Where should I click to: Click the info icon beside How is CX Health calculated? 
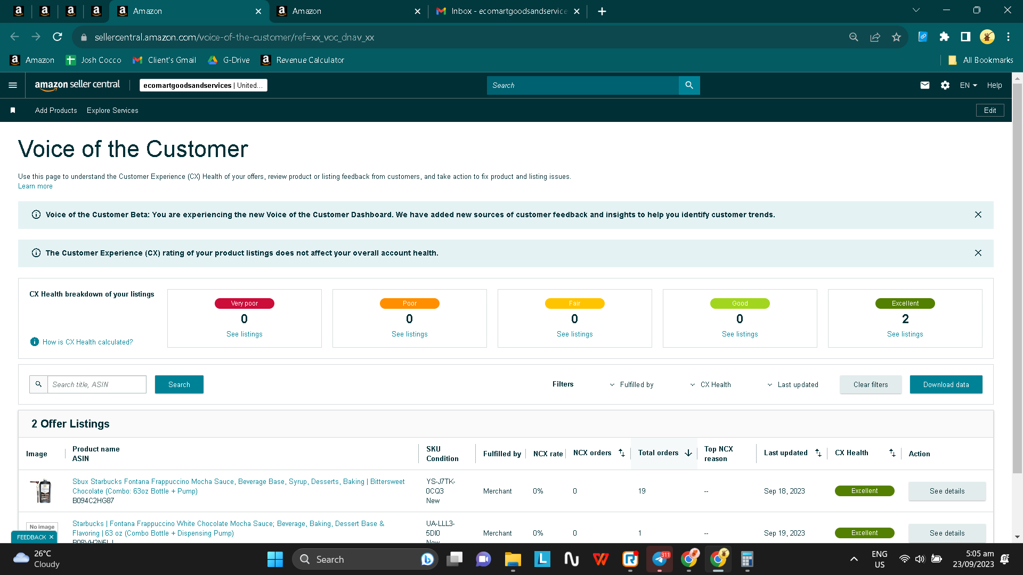pos(35,342)
